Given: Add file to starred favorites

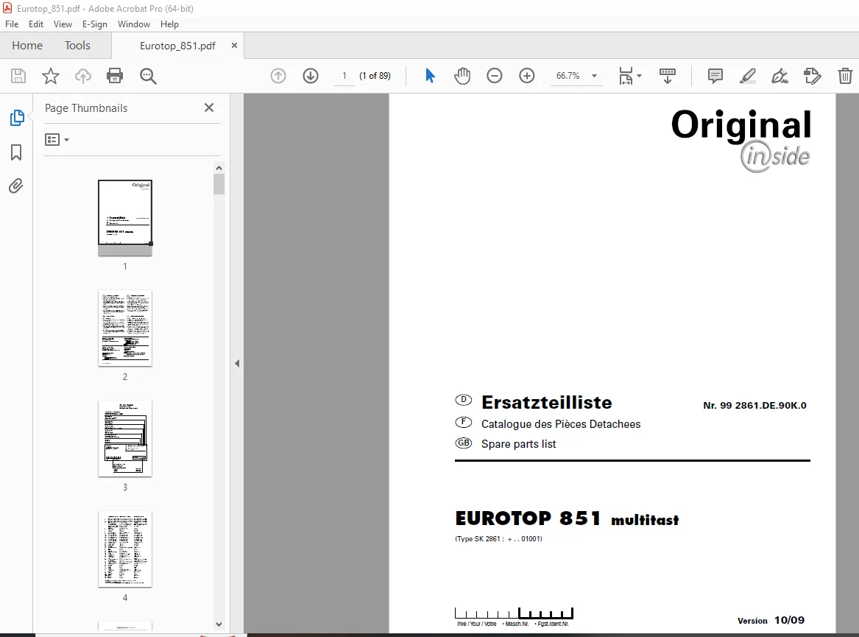Looking at the screenshot, I should 50,76.
